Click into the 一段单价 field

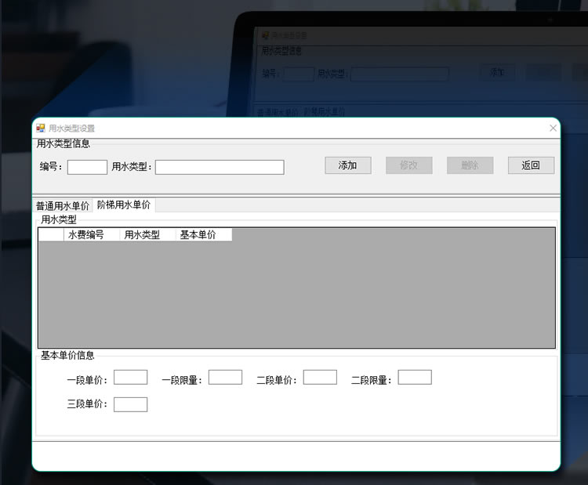(130, 378)
